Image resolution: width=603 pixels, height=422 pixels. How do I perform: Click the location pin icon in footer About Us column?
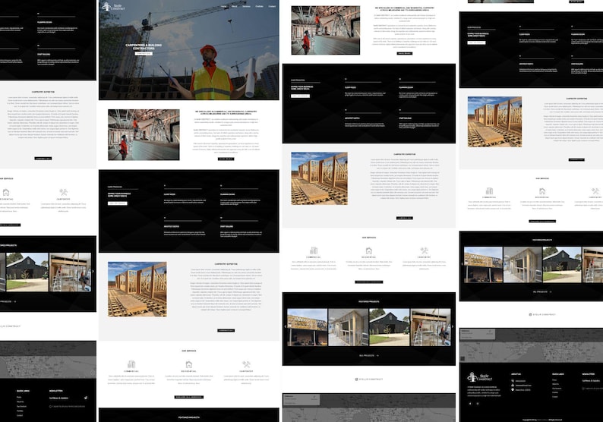click(513, 389)
